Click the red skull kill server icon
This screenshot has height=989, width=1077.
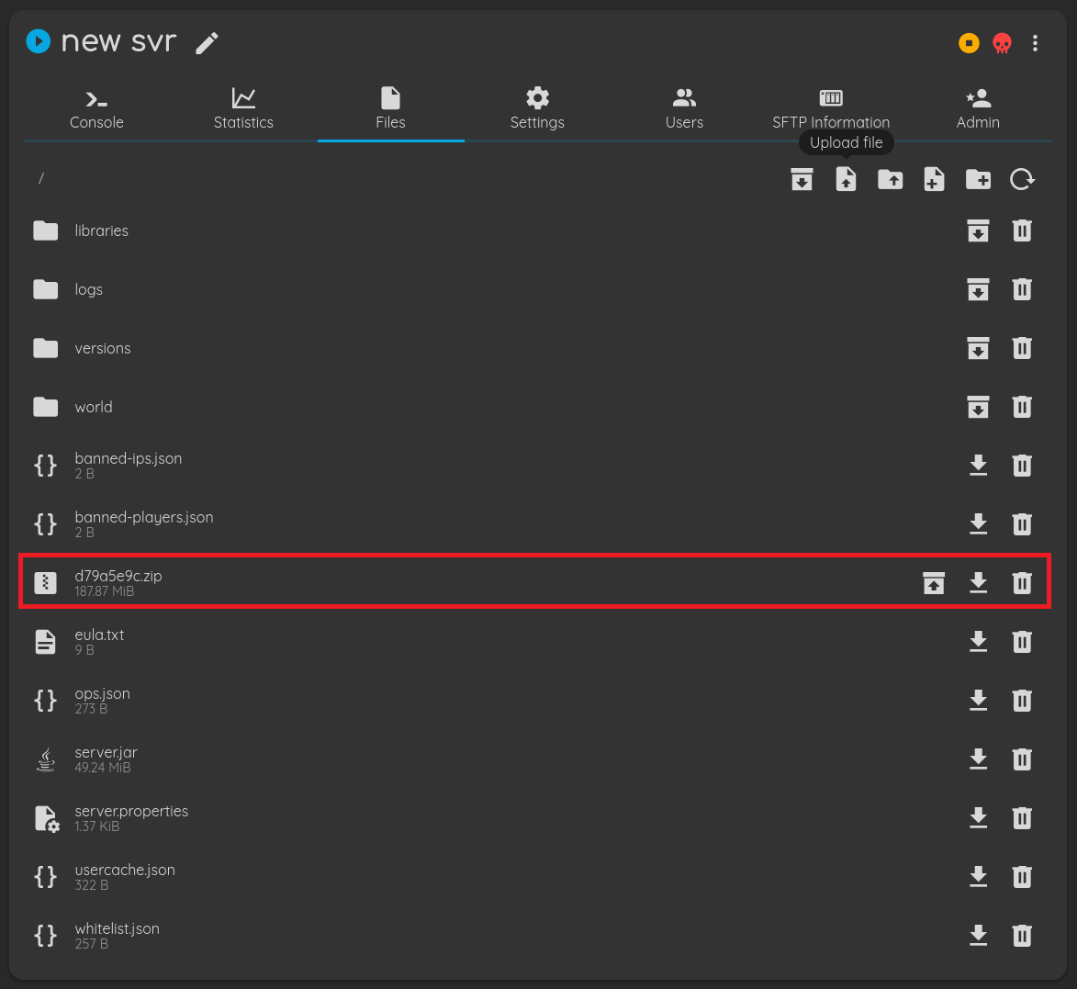tap(1002, 43)
